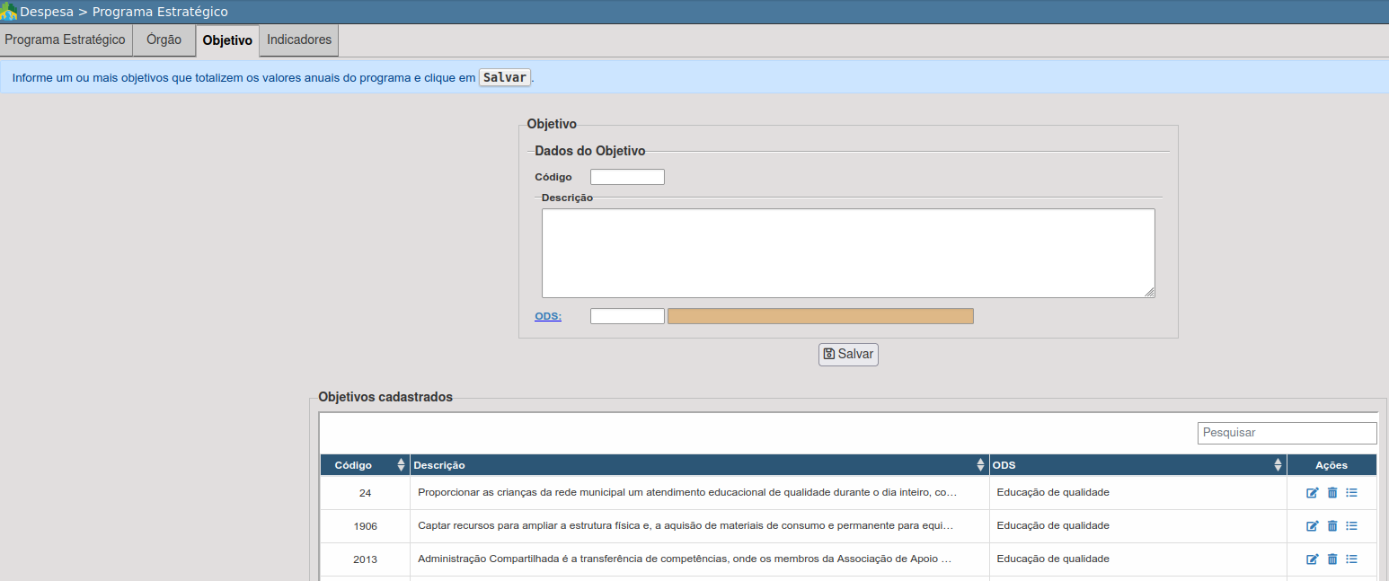Open list icon for objective 1906
Image resolution: width=1389 pixels, height=581 pixels.
[1351, 526]
